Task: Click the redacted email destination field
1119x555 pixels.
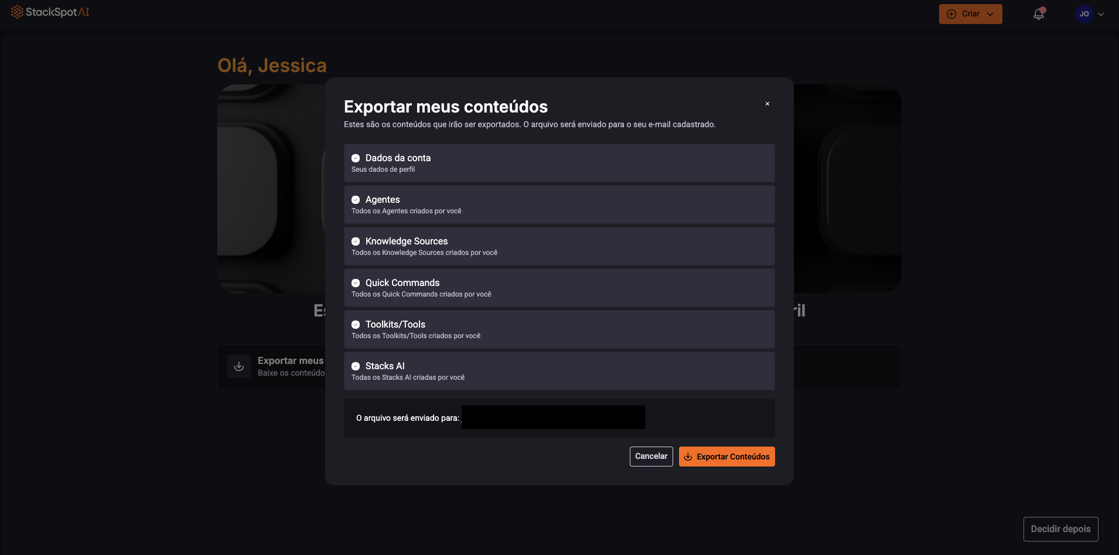Action: click(552, 417)
